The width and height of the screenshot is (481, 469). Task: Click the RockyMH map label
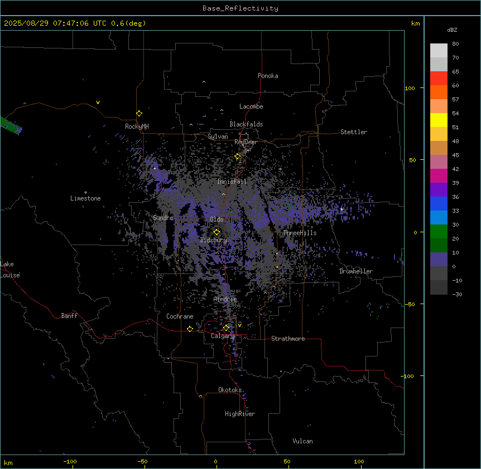click(x=137, y=126)
